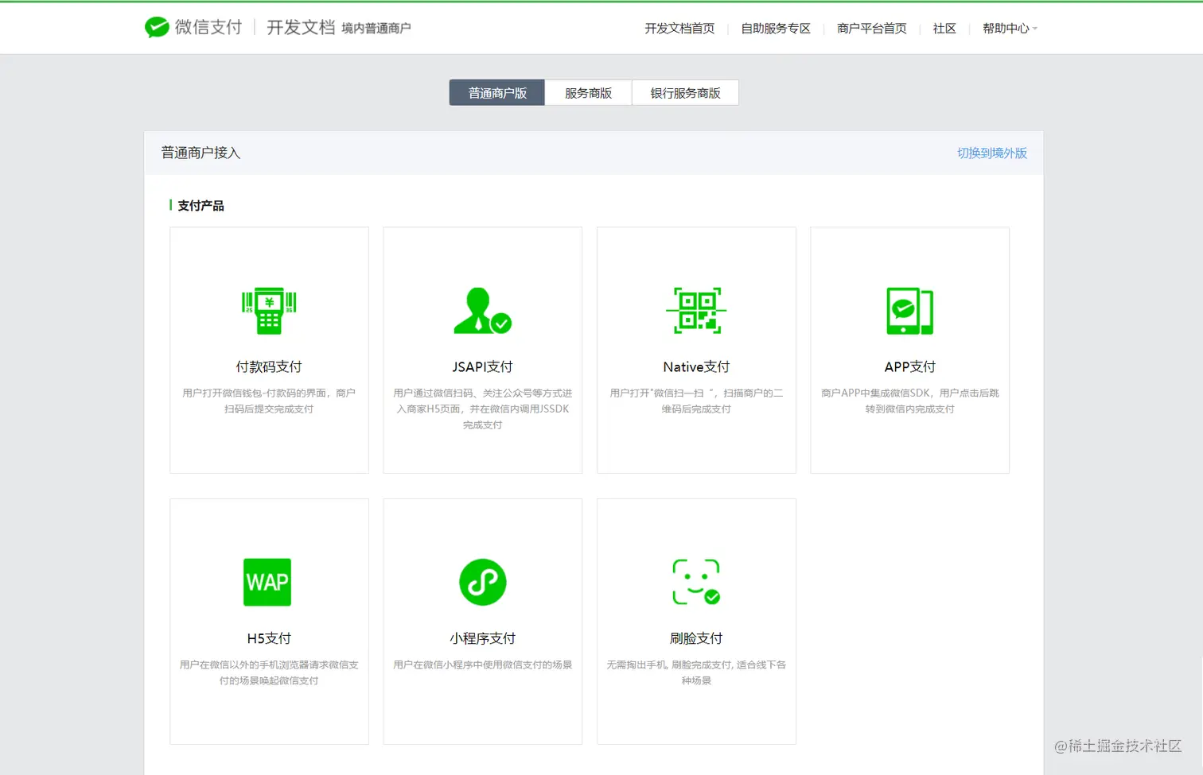Click the Native支付 description text

[696, 401]
